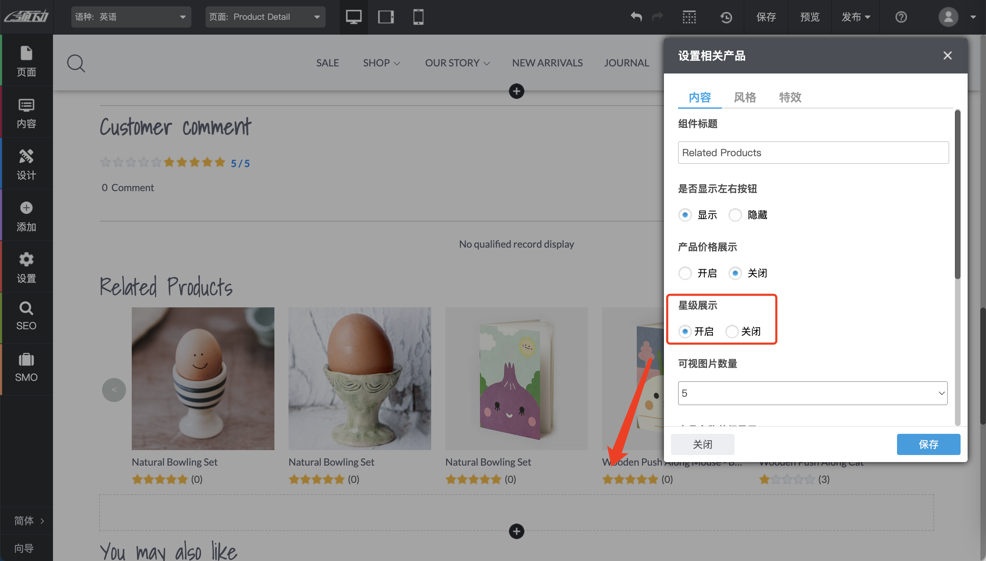Viewport: 986px width, 561px height.
Task: Click the 组件标题 Related Products input field
Action: point(813,153)
